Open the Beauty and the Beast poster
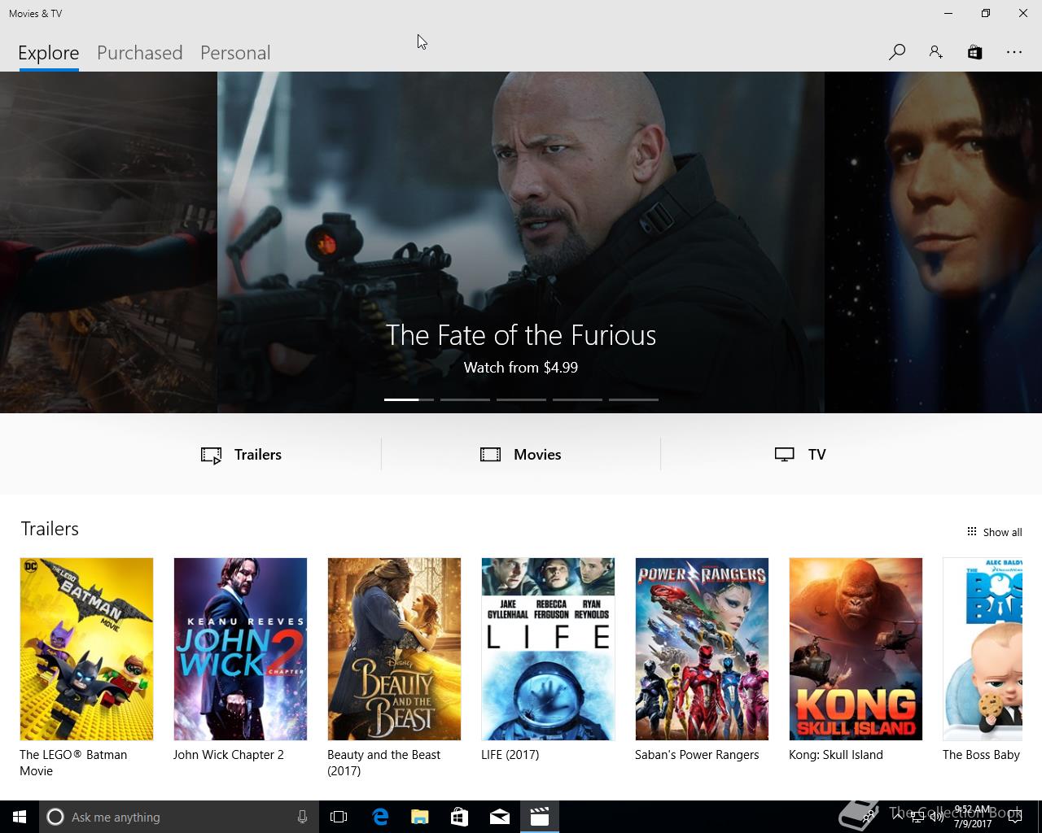1042x833 pixels. point(394,649)
